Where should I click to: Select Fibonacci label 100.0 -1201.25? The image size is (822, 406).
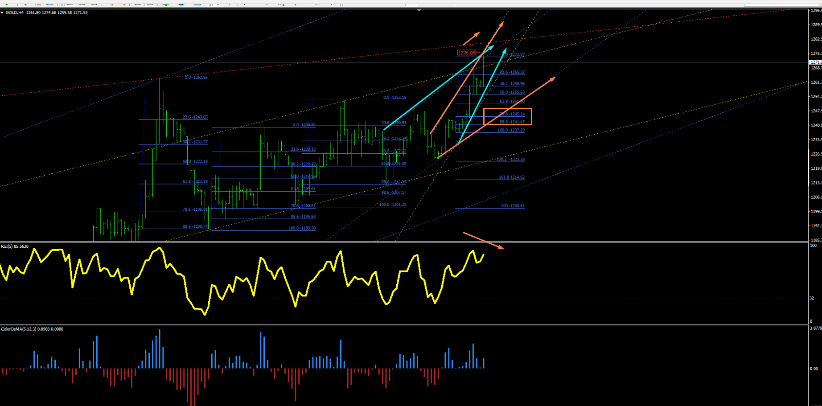click(x=393, y=205)
